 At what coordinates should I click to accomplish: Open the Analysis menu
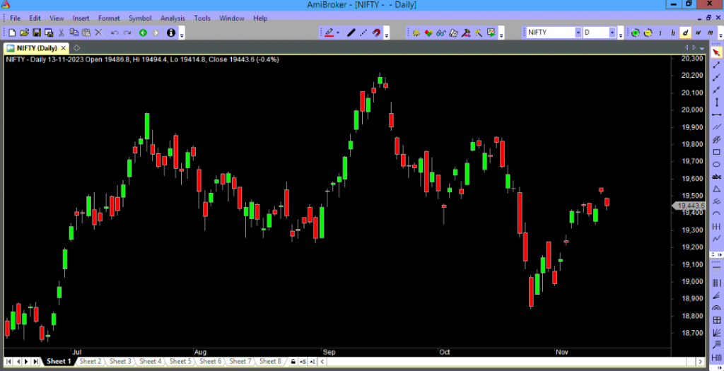(173, 18)
